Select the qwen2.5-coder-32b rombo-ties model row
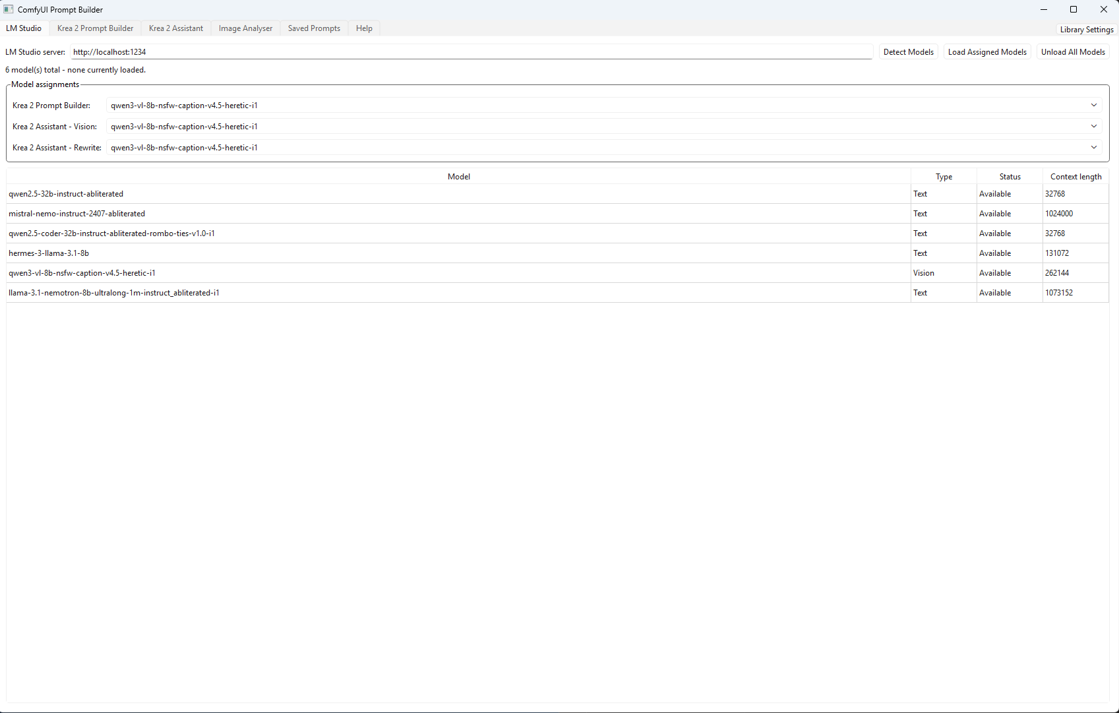Viewport: 1119px width, 713px height. click(x=557, y=233)
